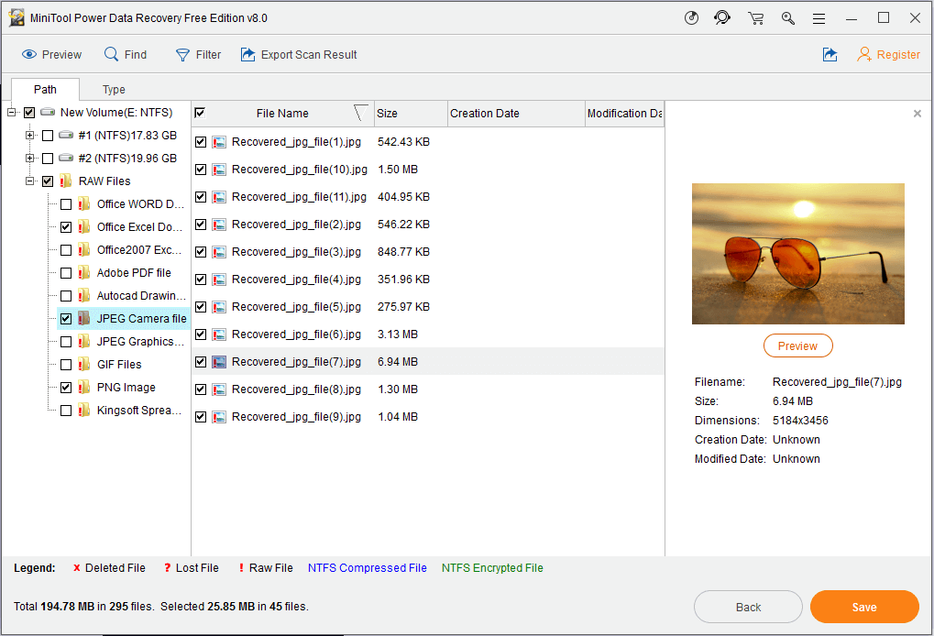Image resolution: width=934 pixels, height=636 pixels.
Task: Uncheck the Office Excel Document checkbox
Action: coord(66,227)
